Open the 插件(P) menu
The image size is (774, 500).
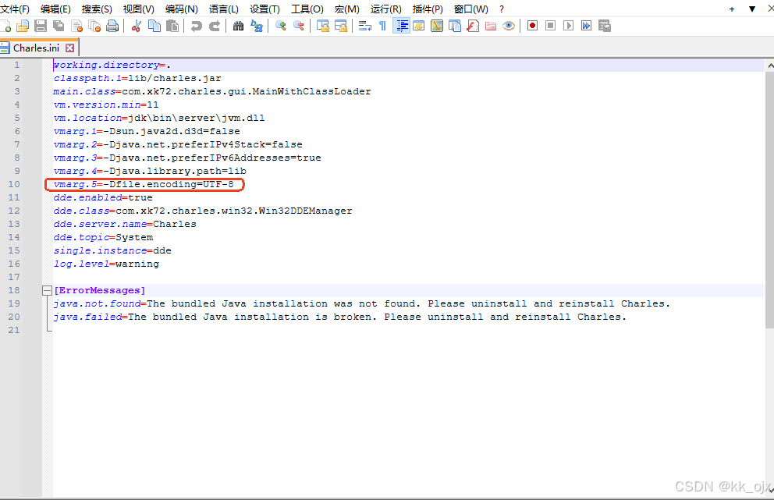428,9
